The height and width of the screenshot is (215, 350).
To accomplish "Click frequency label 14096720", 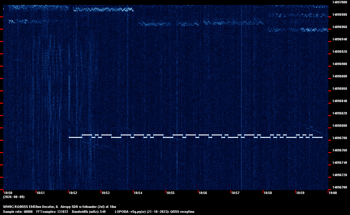I will point(340,175).
